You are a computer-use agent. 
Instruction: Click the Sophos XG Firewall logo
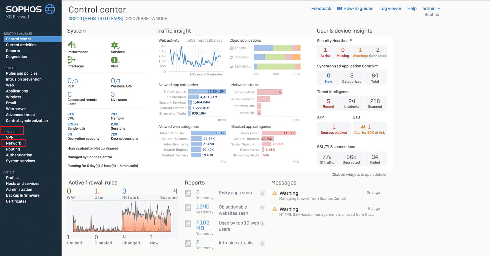point(30,12)
